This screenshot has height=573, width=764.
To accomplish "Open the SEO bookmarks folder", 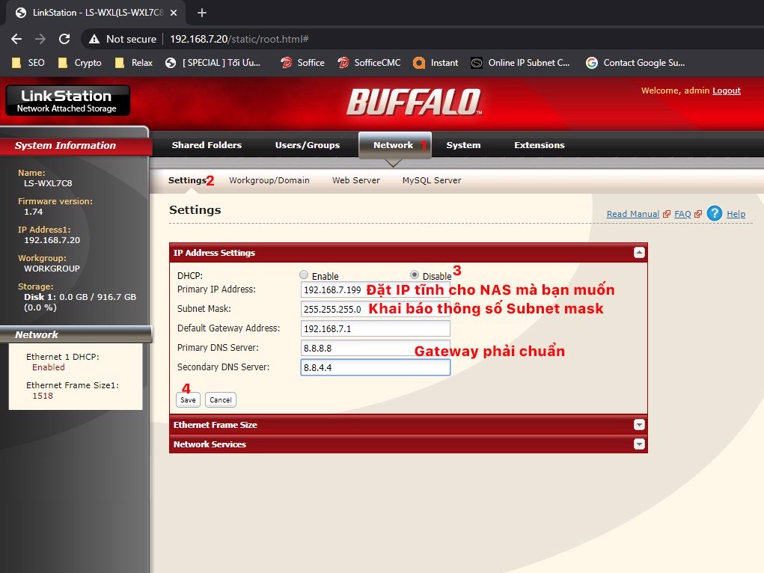I will click(x=28, y=63).
